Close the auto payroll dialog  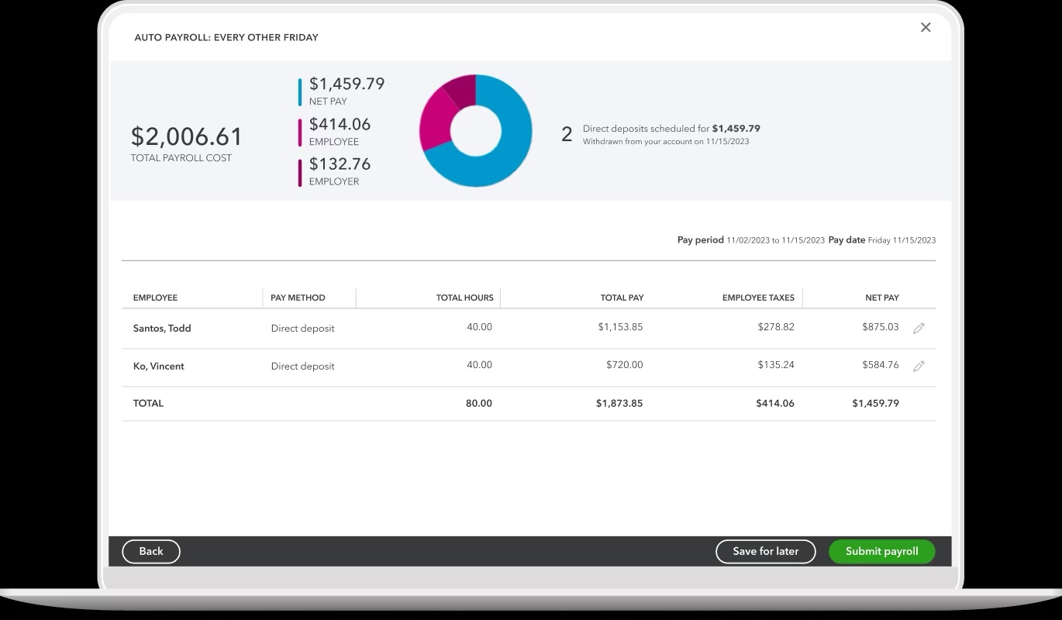(926, 27)
